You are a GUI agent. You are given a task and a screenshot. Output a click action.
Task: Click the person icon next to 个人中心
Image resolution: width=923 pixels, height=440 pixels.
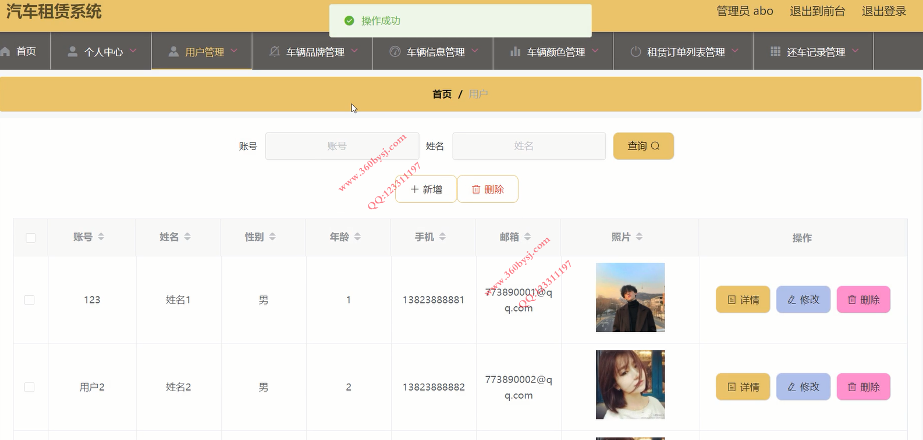[73, 52]
